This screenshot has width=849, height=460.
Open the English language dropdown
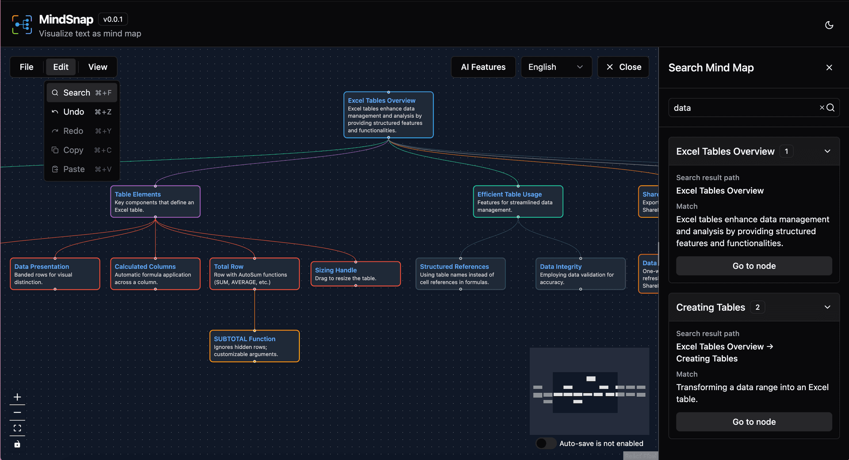[556, 67]
